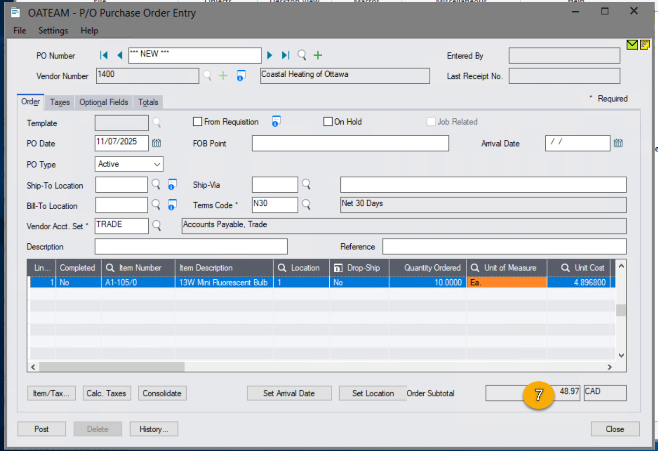Open History... dialog

click(x=153, y=429)
